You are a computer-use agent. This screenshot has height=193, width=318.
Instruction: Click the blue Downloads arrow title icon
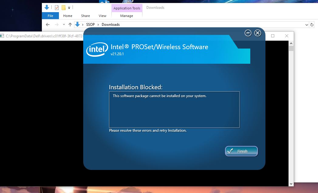tap(47, 8)
